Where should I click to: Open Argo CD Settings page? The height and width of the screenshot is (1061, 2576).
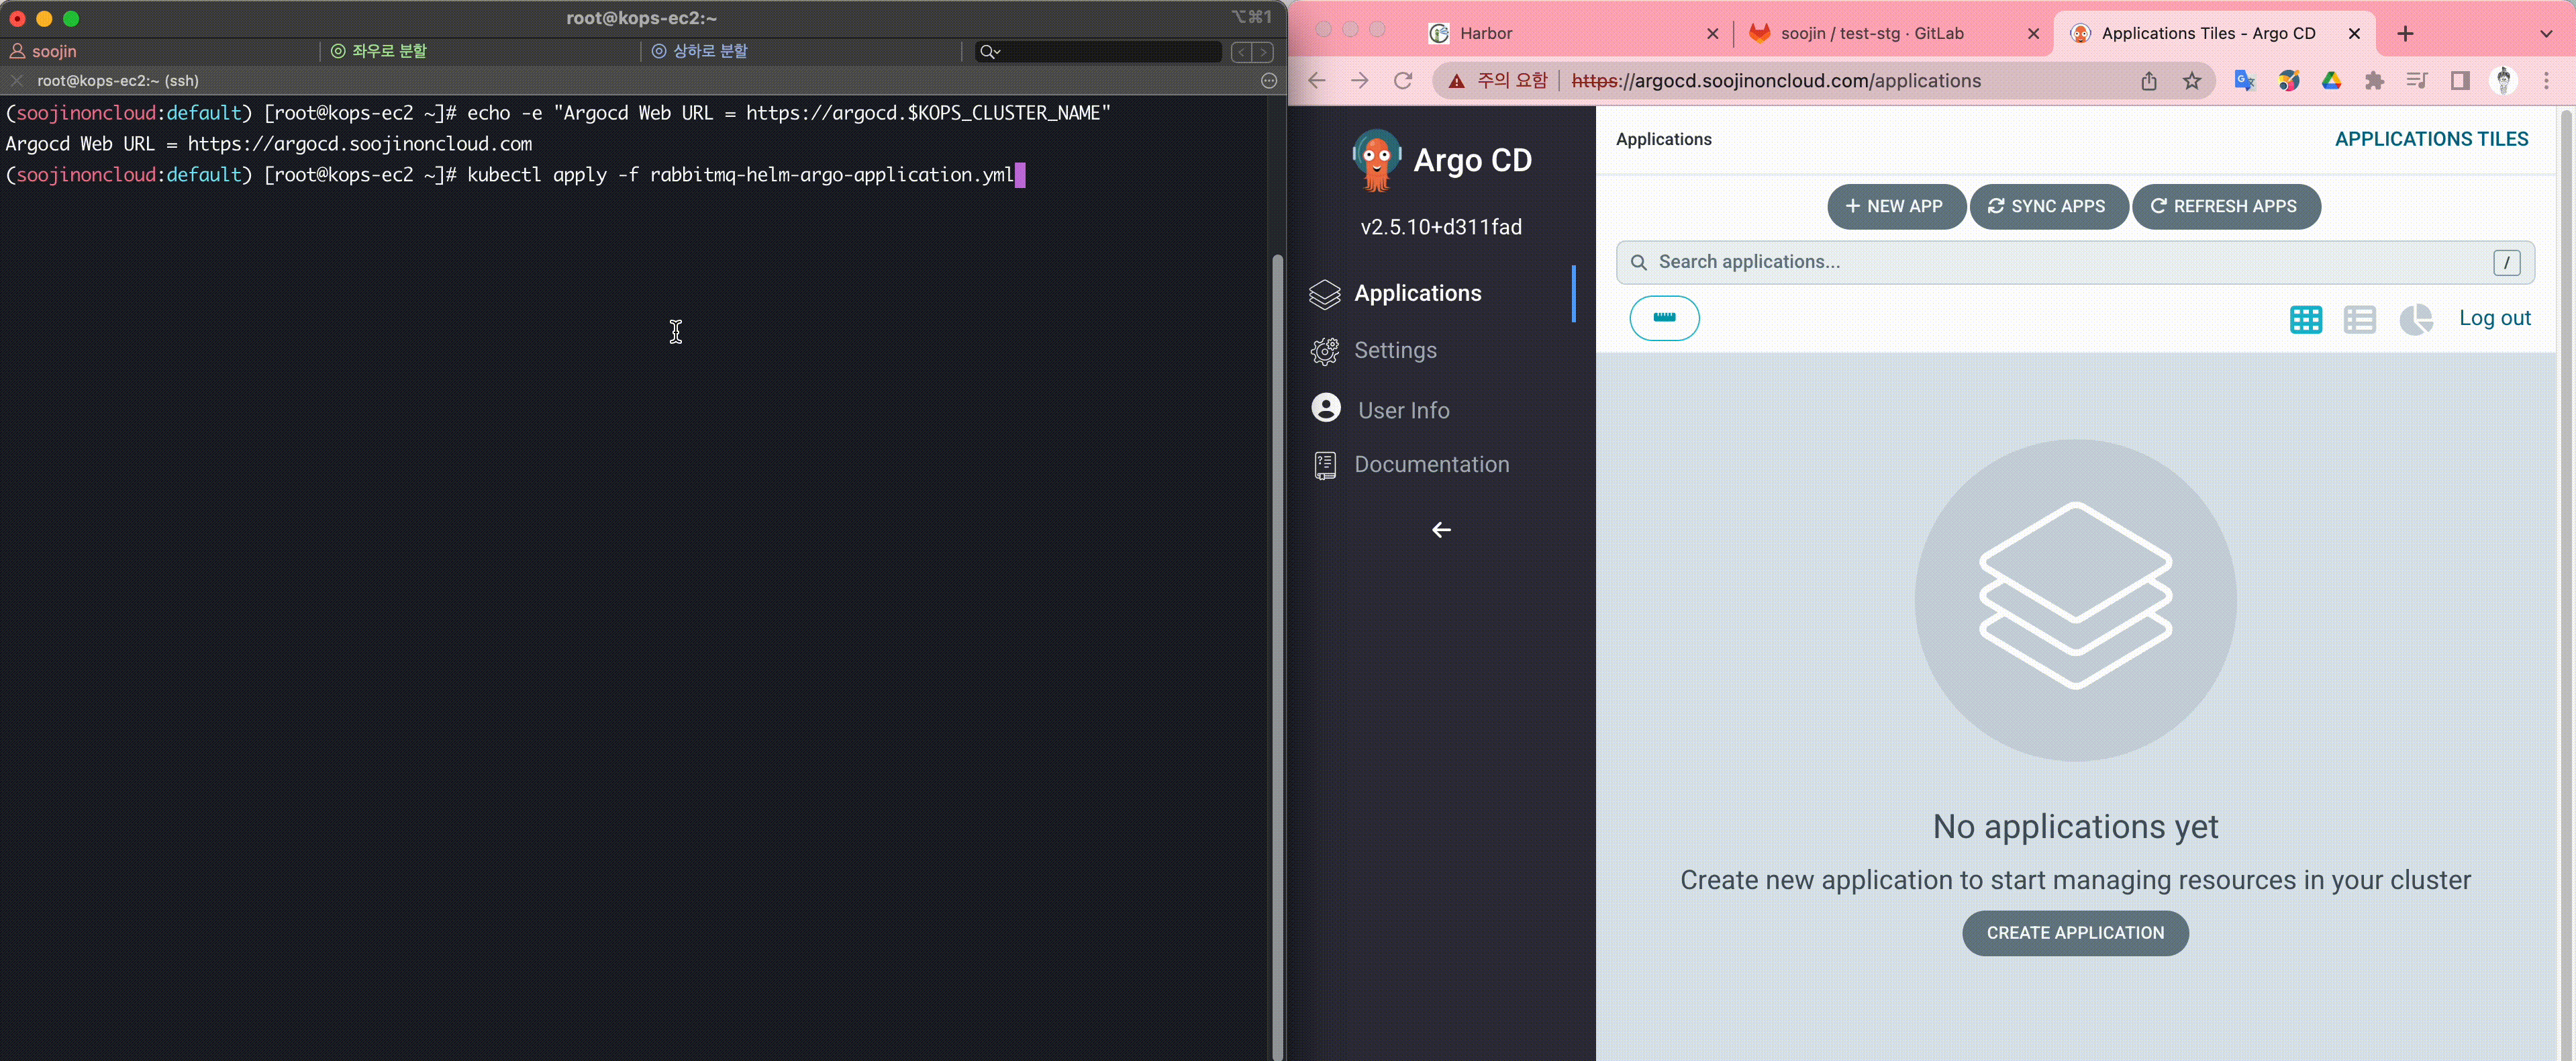1394,351
